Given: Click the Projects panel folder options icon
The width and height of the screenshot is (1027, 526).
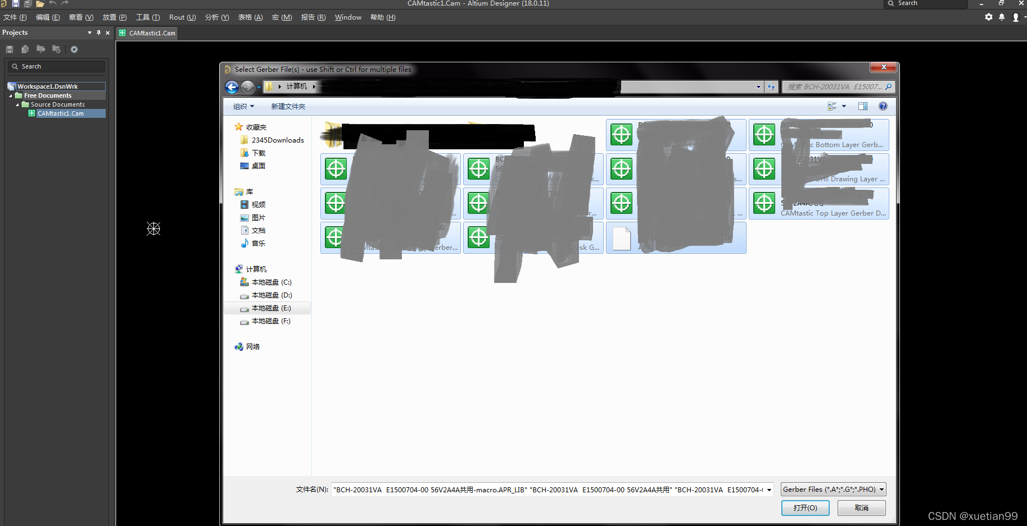Looking at the screenshot, I should [56, 49].
